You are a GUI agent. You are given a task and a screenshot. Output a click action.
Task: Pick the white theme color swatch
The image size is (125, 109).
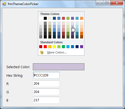coord(41,18)
